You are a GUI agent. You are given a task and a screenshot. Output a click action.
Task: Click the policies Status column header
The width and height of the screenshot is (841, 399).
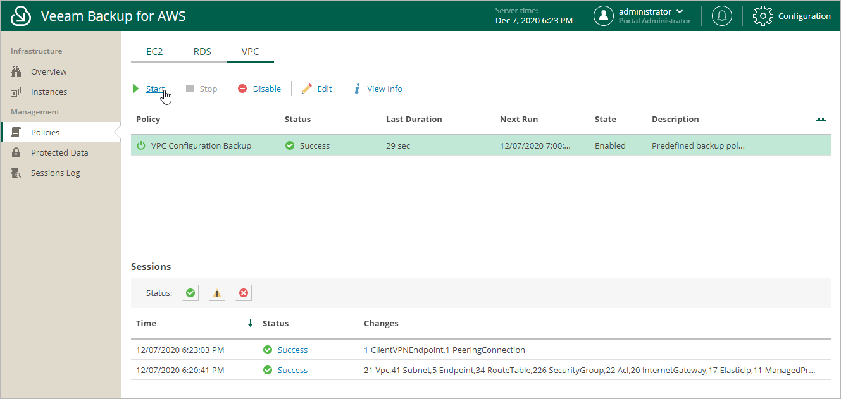coord(297,119)
